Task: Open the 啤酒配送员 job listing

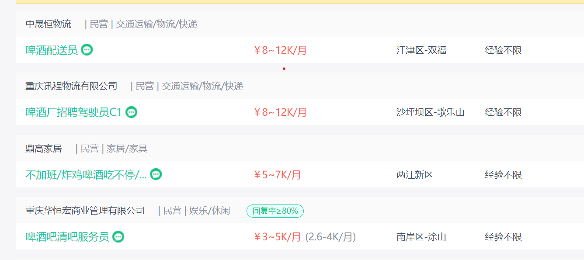Action: click(x=52, y=50)
